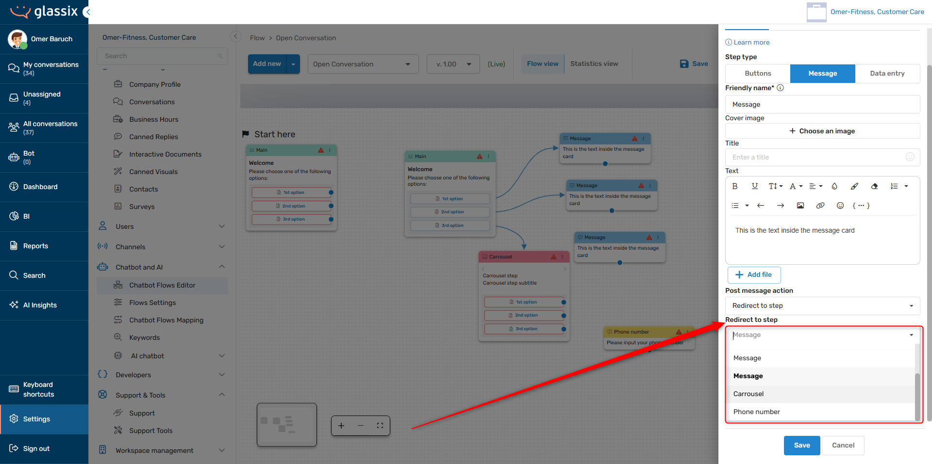Switch to Statistics view
The width and height of the screenshot is (932, 464).
click(594, 64)
